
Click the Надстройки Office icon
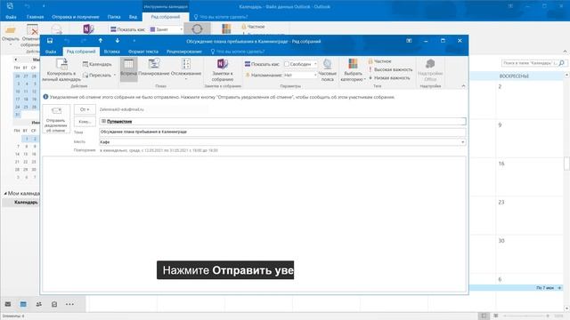click(x=430, y=70)
